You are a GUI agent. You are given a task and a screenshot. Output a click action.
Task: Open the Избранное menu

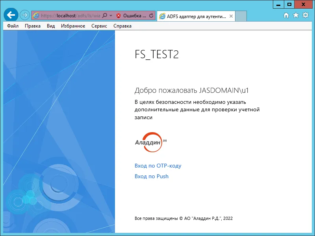tap(73, 26)
